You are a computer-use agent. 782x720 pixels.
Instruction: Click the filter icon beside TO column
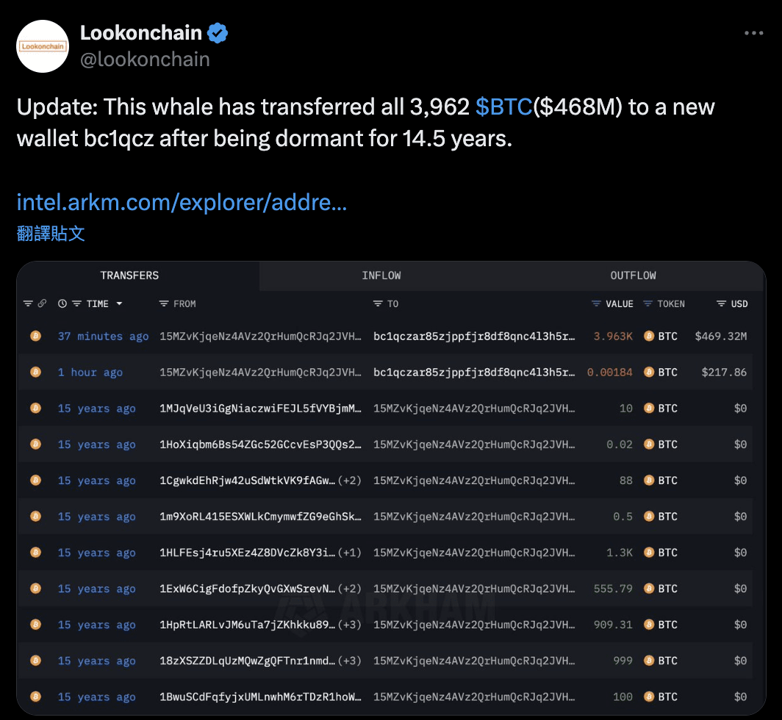[378, 303]
